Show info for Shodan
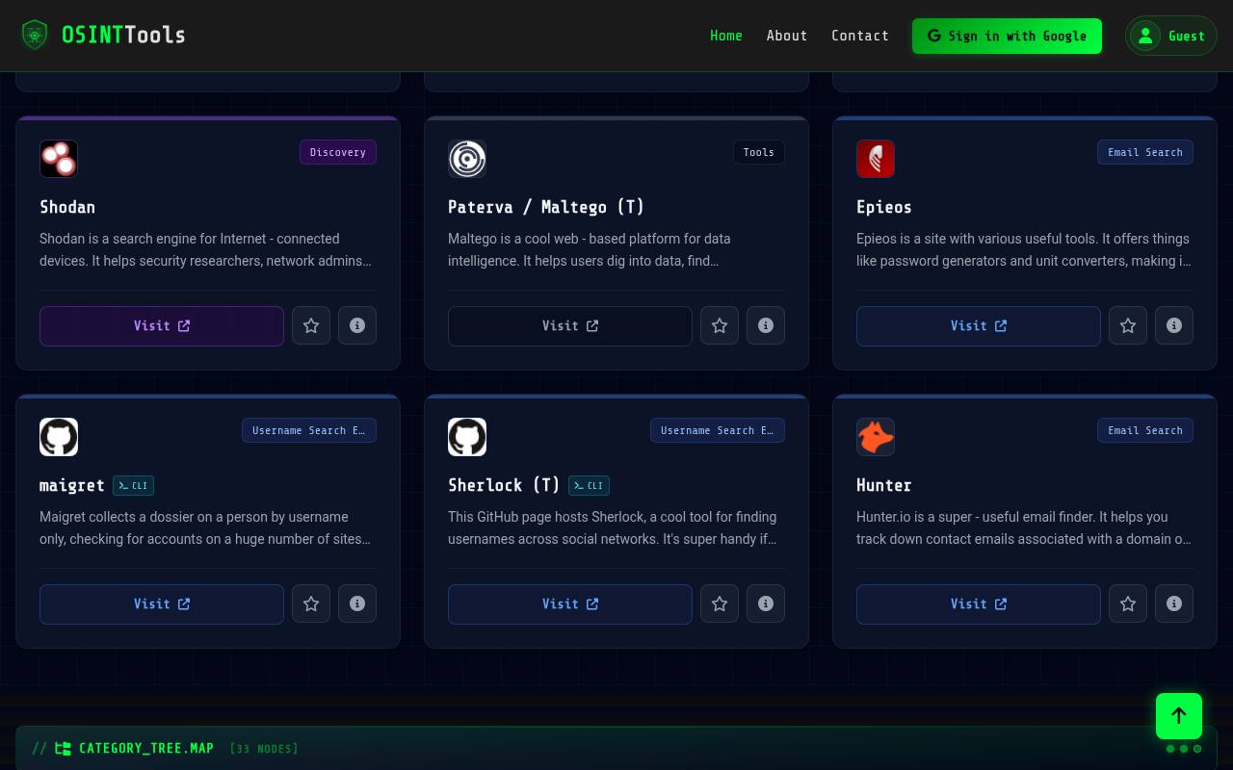1233x770 pixels. [357, 325]
